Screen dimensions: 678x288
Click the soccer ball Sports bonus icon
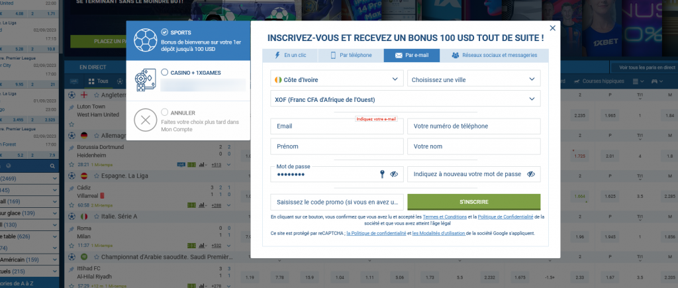(x=146, y=40)
